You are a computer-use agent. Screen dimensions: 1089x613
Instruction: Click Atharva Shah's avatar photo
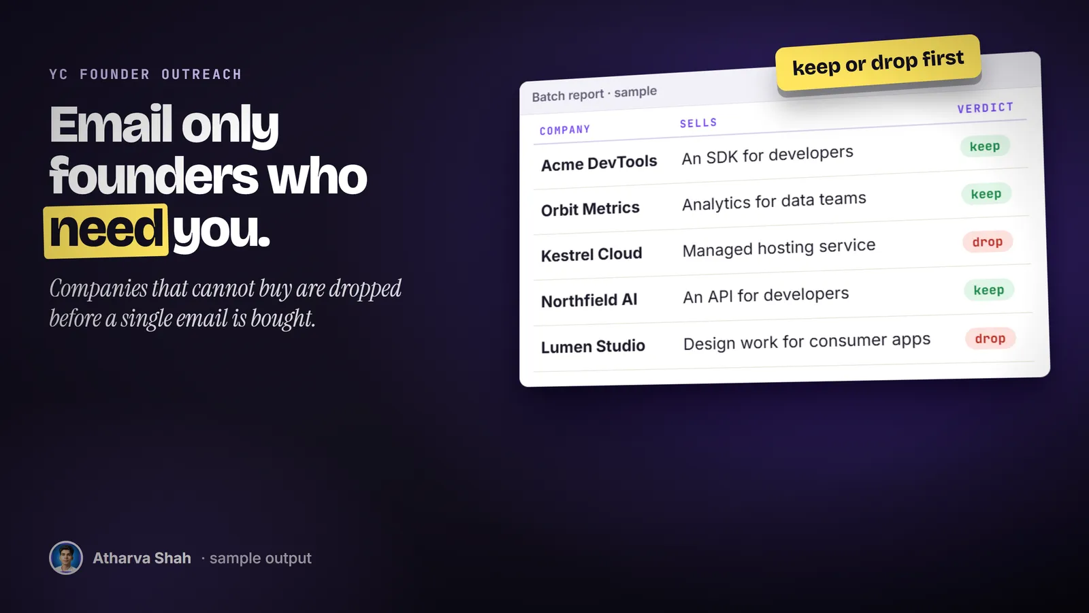coord(66,558)
